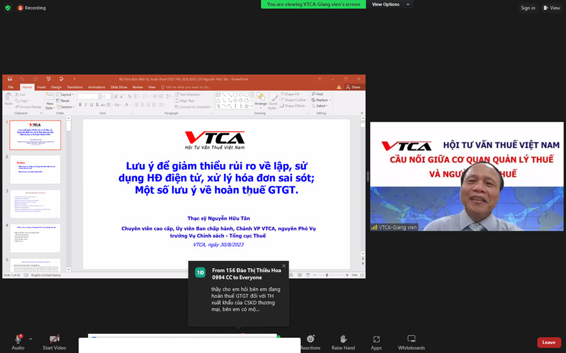Select slide 1 thumbnail in slide panel
The image size is (566, 353).
(x=35, y=135)
